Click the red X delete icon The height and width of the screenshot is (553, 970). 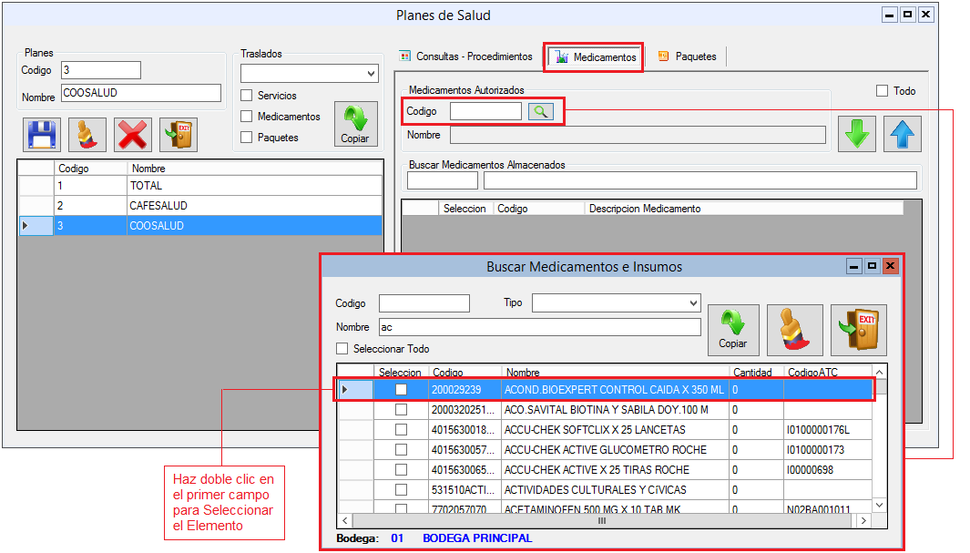pos(133,135)
